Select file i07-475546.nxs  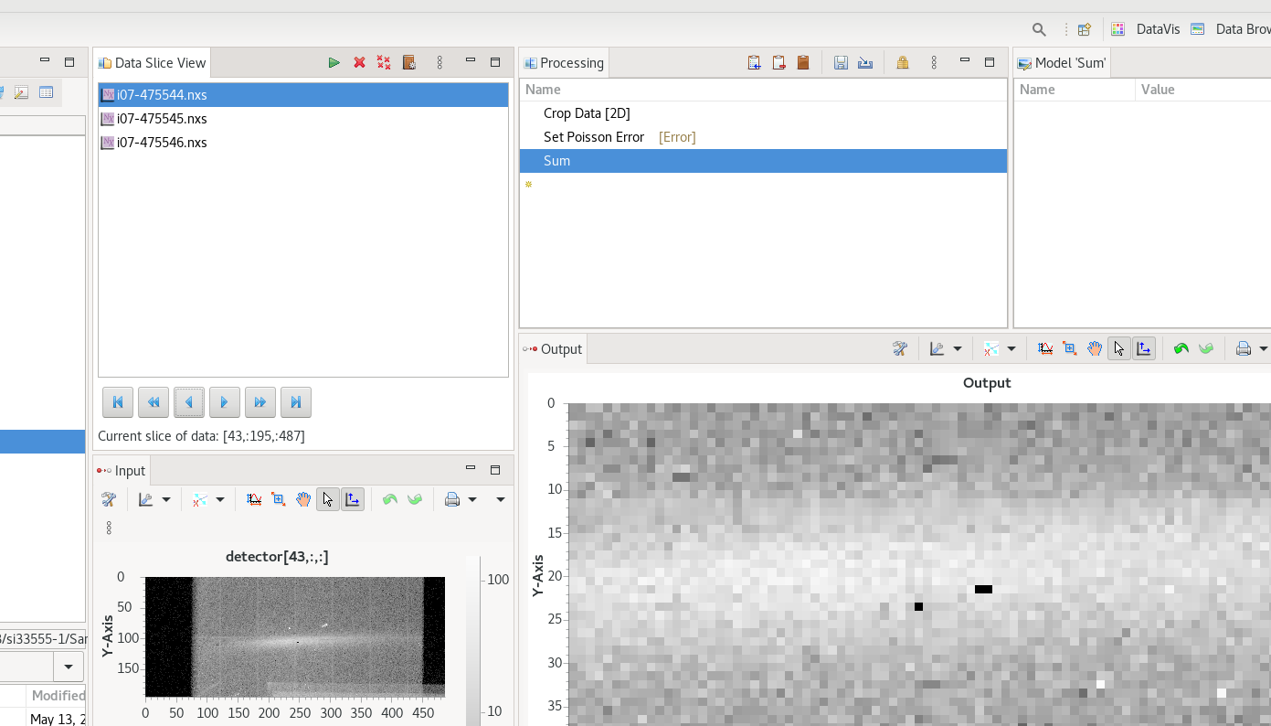point(303,143)
